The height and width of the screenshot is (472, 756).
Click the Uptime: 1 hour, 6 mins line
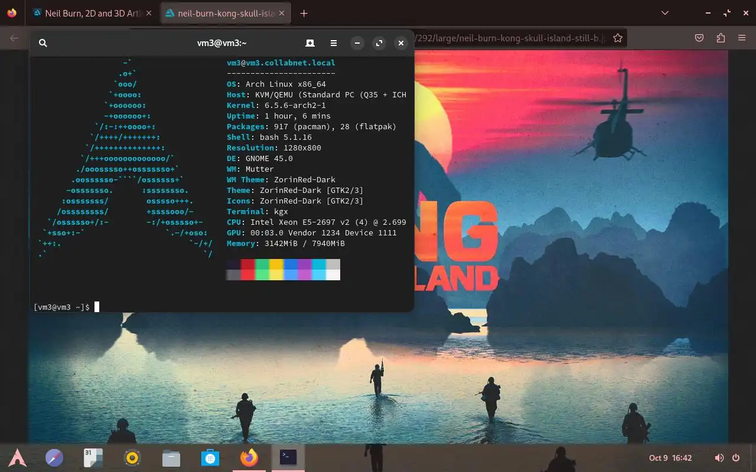click(279, 116)
